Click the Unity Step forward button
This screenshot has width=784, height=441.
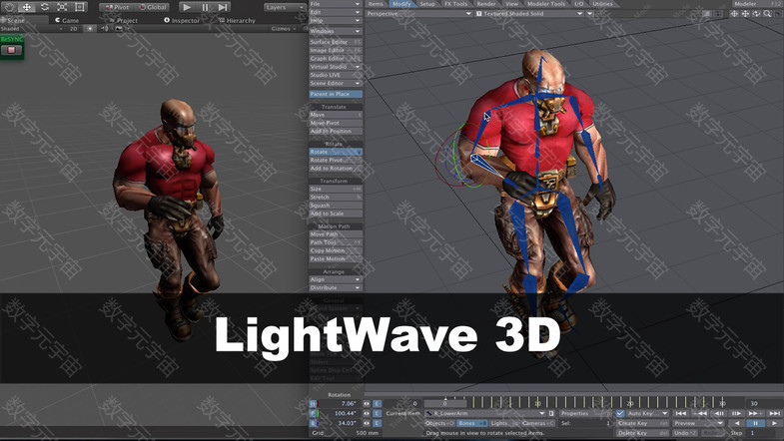[223, 7]
